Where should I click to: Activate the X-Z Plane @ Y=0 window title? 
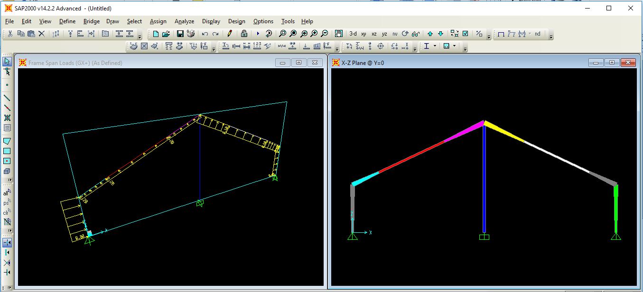[363, 63]
